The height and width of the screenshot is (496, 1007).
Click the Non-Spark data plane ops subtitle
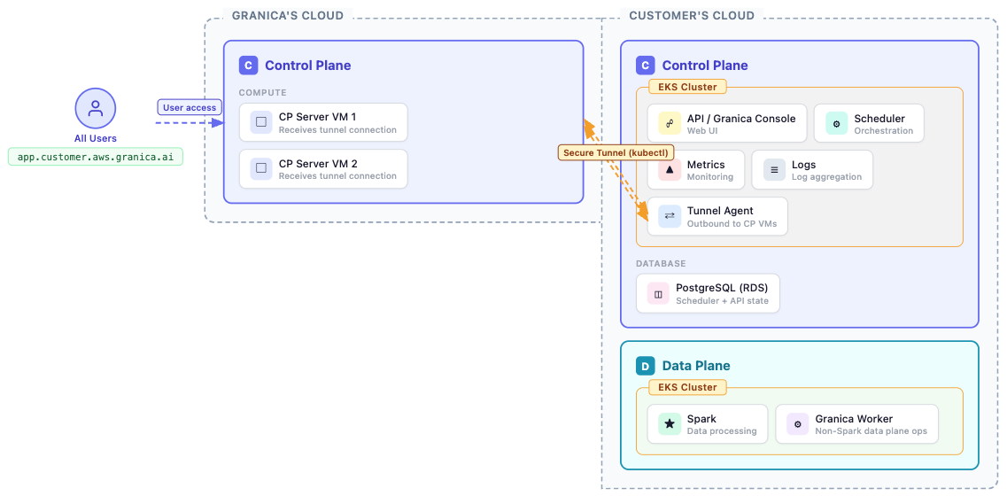(871, 431)
